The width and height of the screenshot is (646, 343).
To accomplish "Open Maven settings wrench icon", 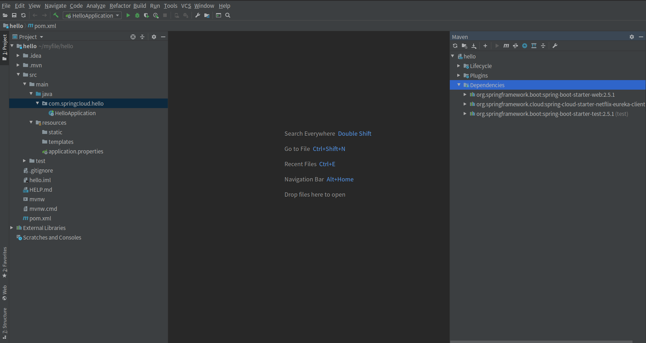I will click(555, 46).
